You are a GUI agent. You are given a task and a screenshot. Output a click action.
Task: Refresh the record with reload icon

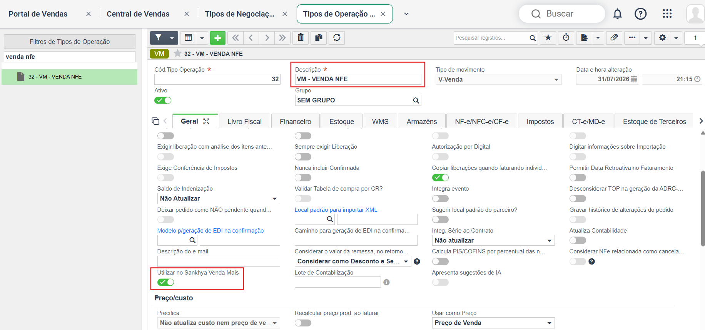pyautogui.click(x=337, y=38)
